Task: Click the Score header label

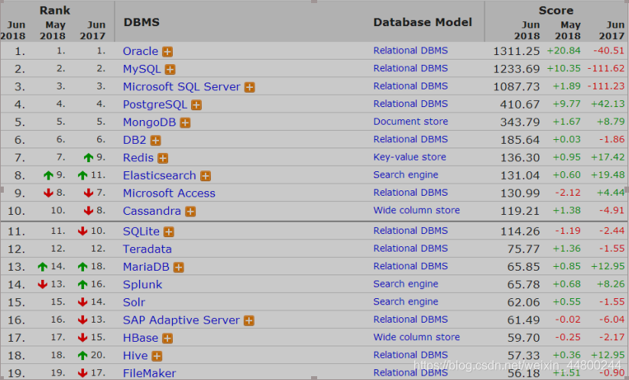Action: click(556, 10)
